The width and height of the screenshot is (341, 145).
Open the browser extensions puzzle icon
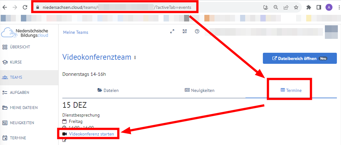coord(309,7)
